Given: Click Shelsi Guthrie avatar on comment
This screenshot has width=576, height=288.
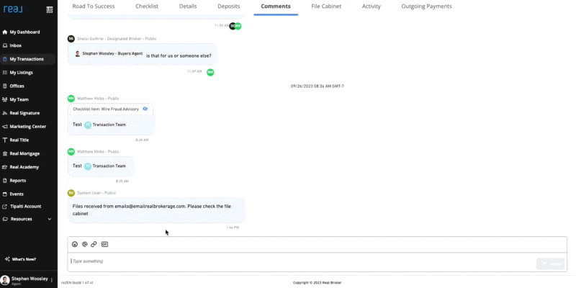Looking at the screenshot, I should [71, 39].
